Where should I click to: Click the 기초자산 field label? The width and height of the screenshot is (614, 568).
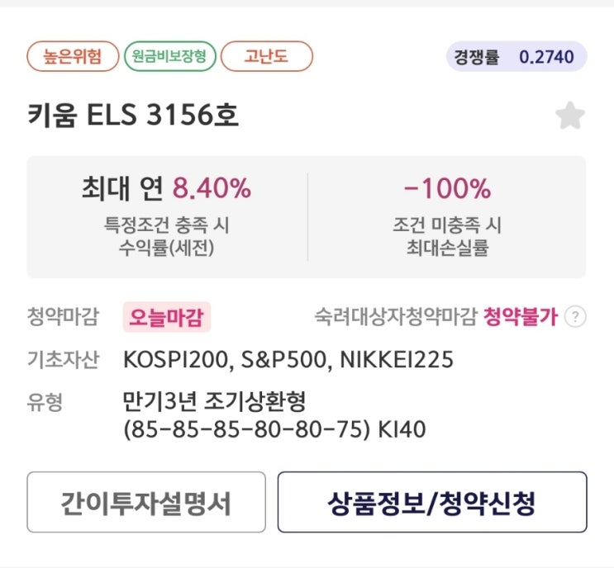(x=63, y=360)
